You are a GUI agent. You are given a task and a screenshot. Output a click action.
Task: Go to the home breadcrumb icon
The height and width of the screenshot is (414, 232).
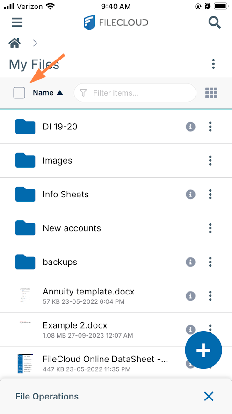[x=15, y=43]
